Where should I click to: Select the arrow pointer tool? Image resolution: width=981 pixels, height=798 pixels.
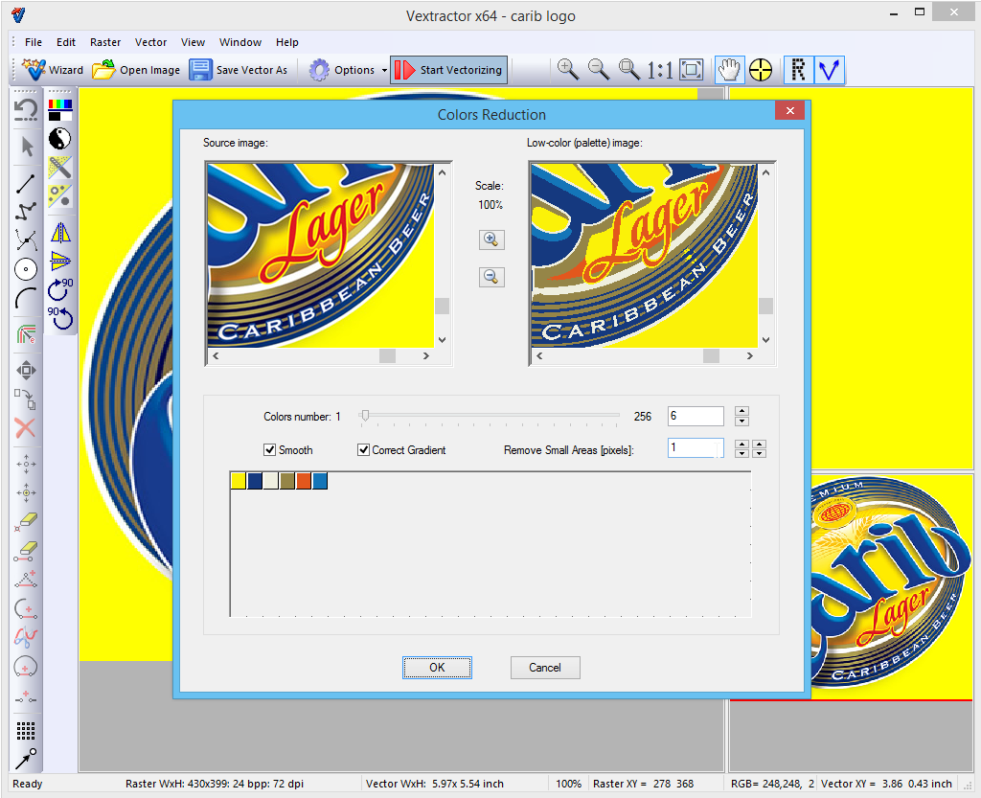[x=27, y=146]
